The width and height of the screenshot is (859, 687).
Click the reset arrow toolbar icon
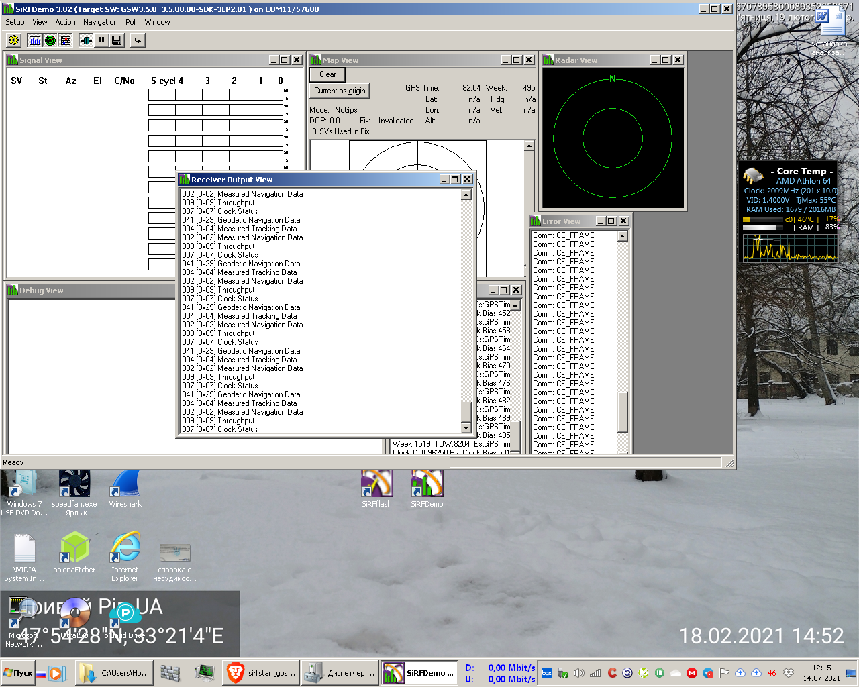[x=138, y=40]
